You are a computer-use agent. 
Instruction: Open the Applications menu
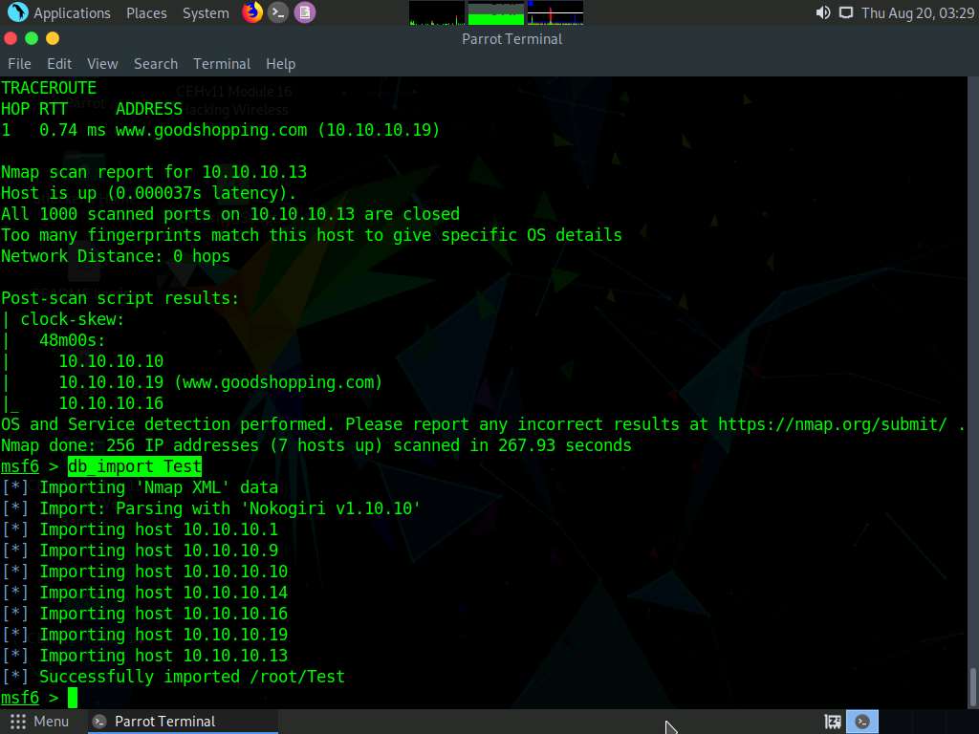72,12
